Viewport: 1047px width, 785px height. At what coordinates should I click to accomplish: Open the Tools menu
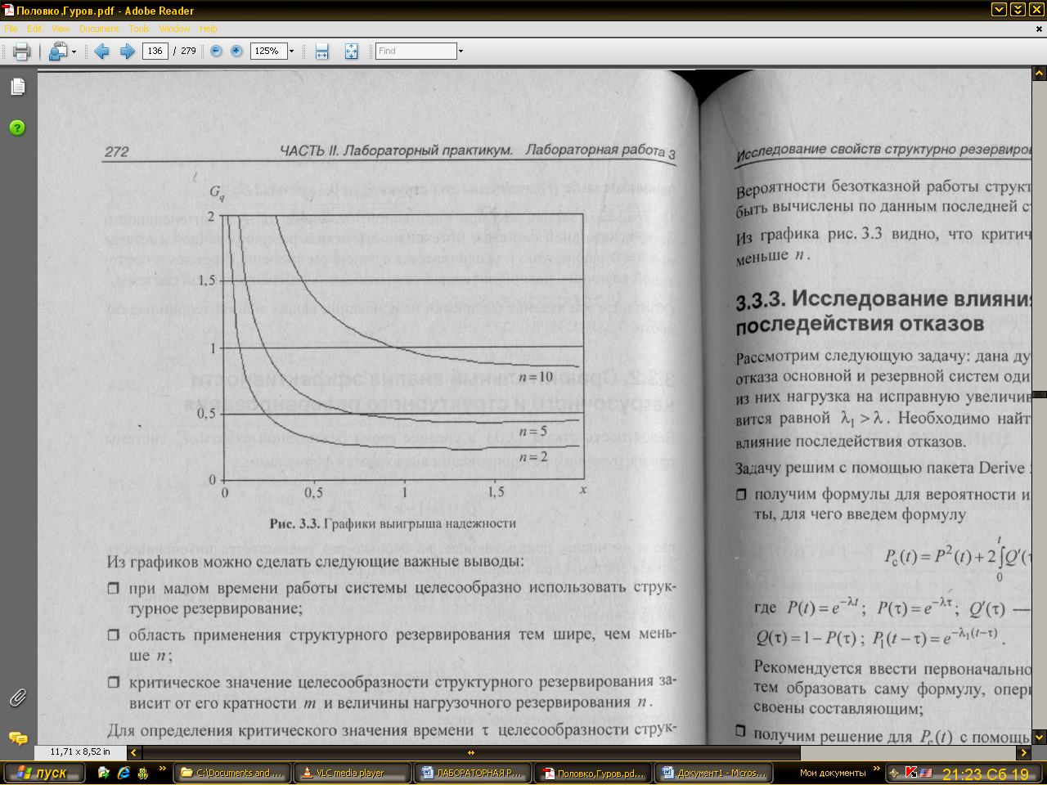pos(139,29)
